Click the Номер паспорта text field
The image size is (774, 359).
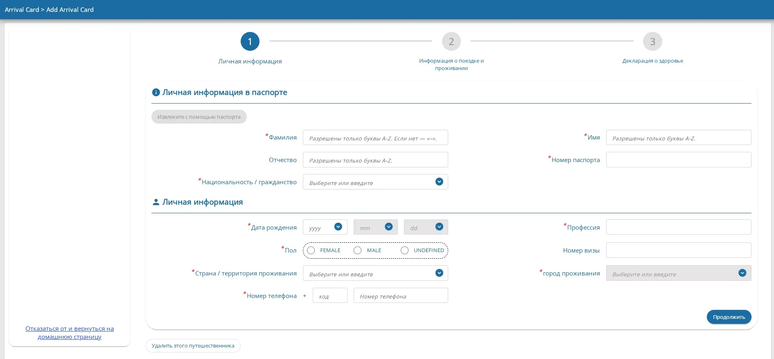pos(678,160)
